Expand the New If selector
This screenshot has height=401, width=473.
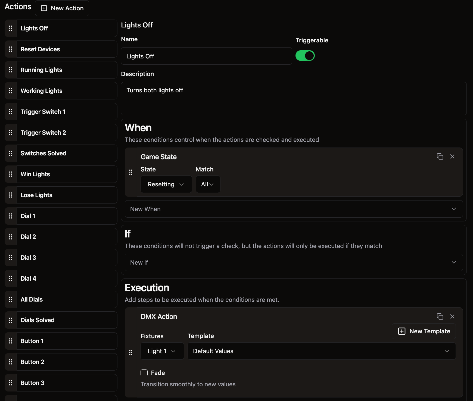[x=294, y=262]
